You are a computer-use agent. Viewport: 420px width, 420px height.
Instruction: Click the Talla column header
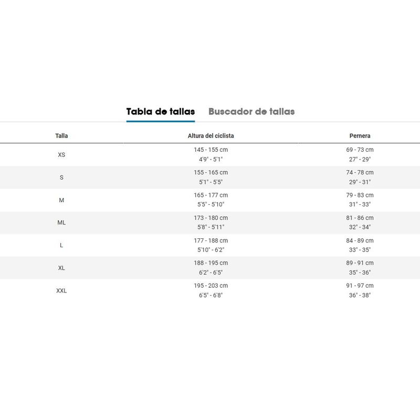point(61,136)
